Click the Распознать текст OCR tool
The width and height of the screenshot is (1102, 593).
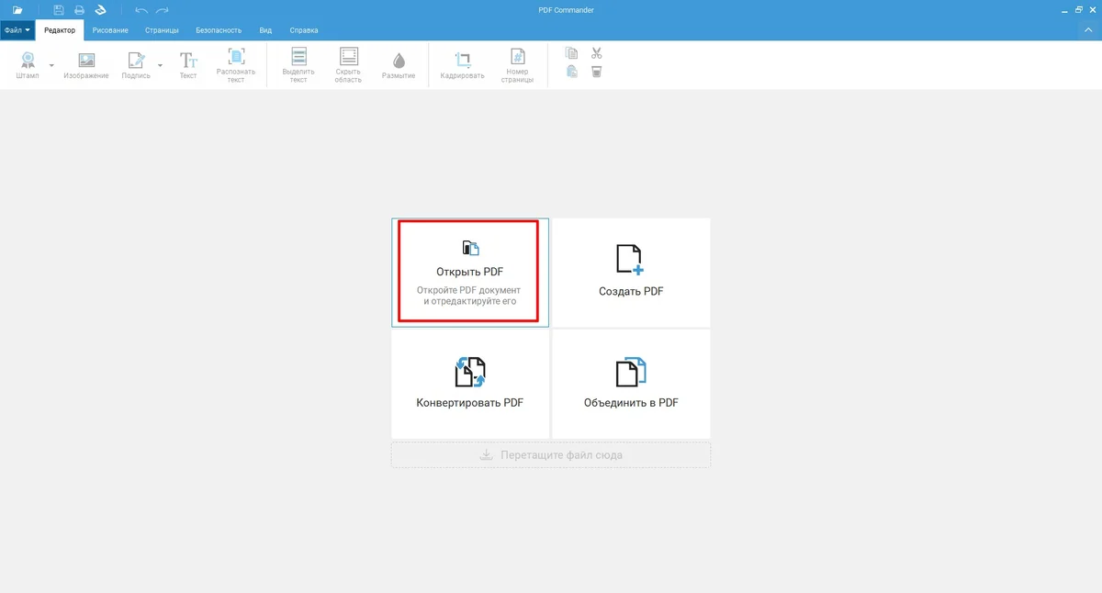tap(236, 65)
